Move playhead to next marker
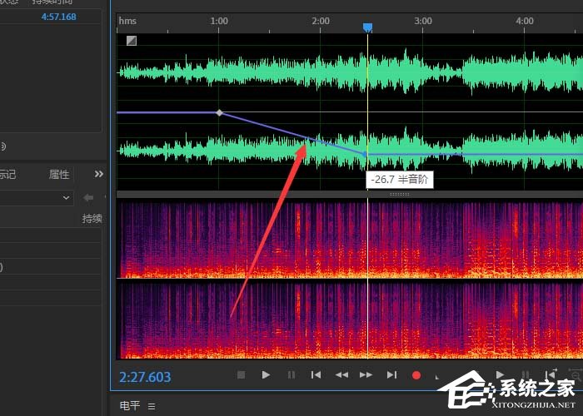 pyautogui.click(x=392, y=375)
